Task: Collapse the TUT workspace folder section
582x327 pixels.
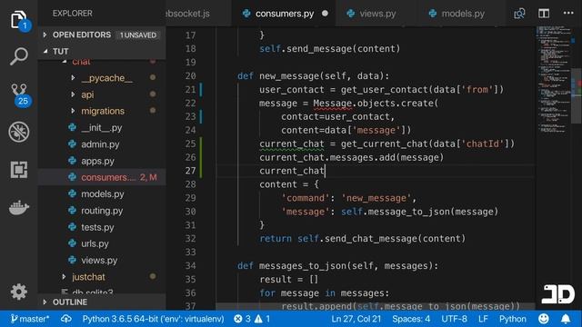Action: pyautogui.click(x=101, y=51)
